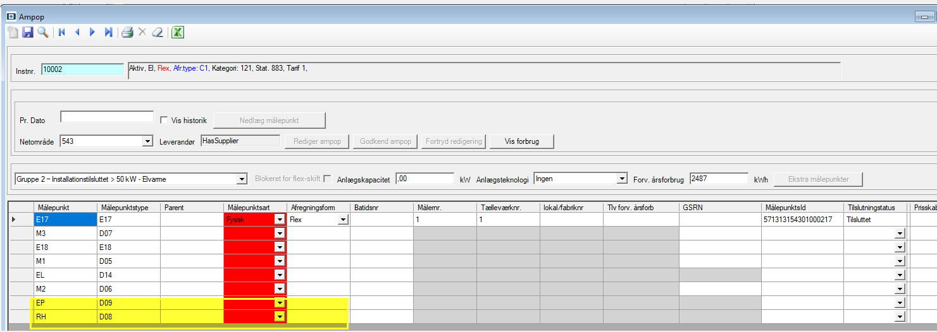Click the delete X toolbar icon
The image size is (937, 332).
(x=142, y=32)
